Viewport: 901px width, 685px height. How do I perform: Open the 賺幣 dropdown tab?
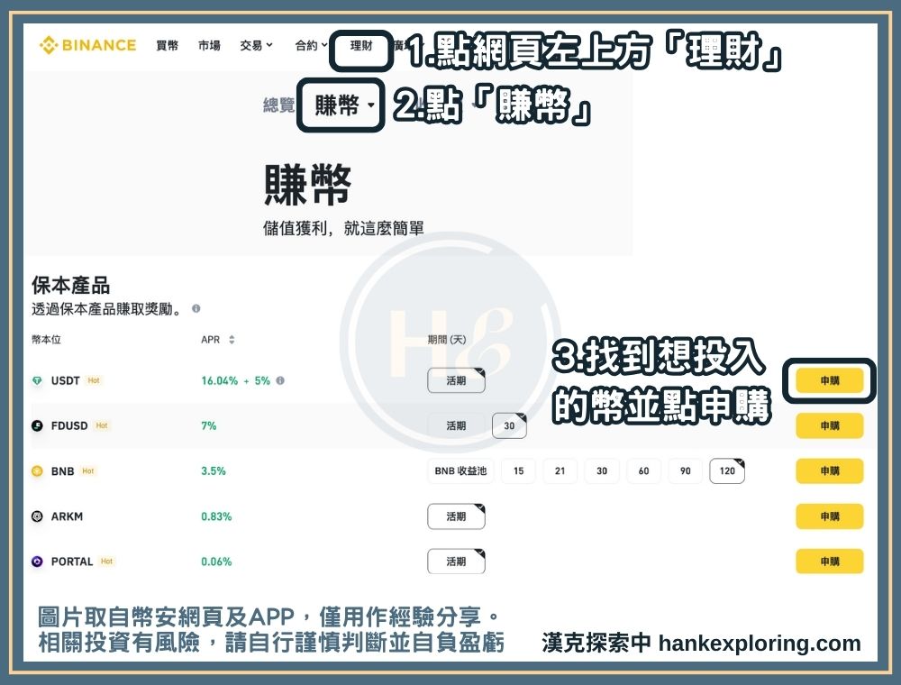[x=344, y=105]
